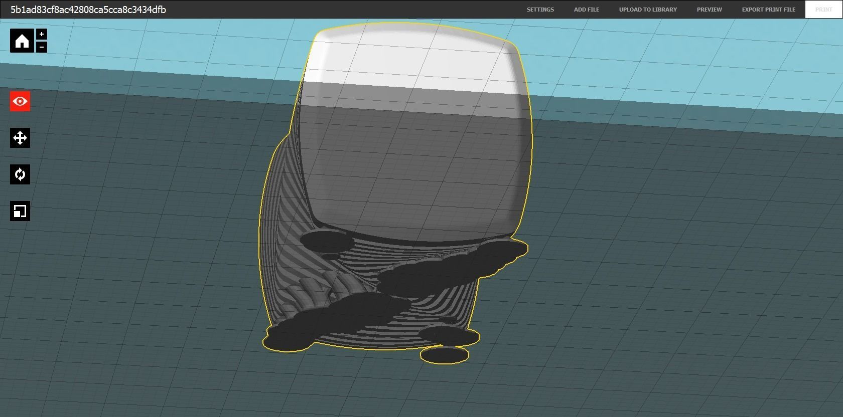This screenshot has height=417, width=843.
Task: Select the Move tool with four arrows
Action: pos(20,138)
